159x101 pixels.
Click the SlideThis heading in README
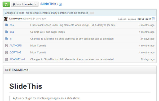pos(26,86)
